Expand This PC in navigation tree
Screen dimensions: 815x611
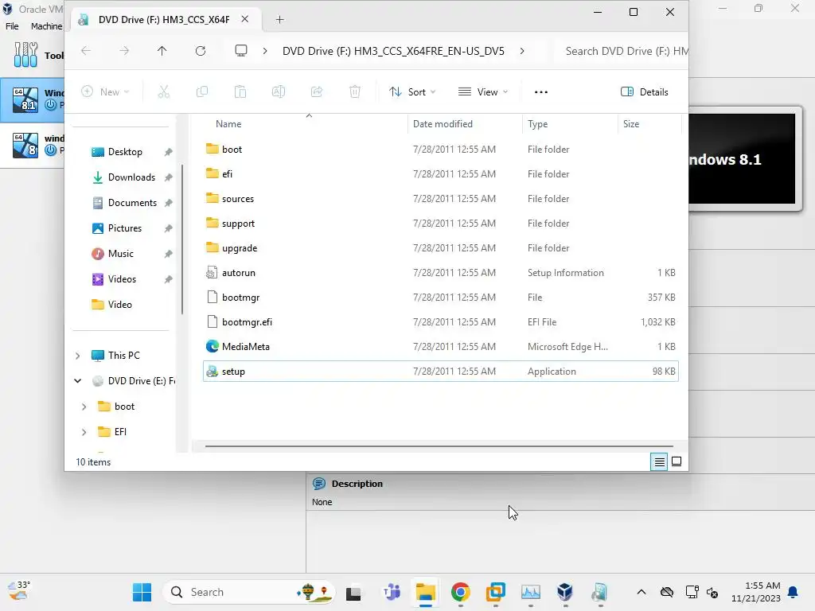click(x=77, y=356)
